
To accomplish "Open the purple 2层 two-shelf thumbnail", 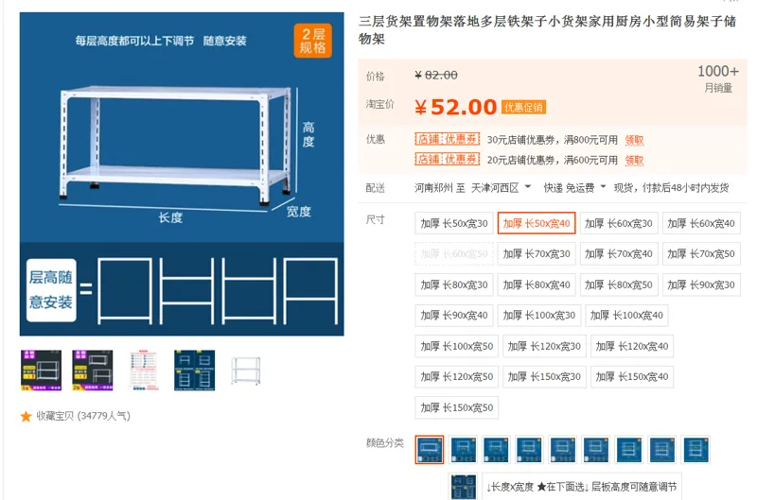I will [92, 371].
